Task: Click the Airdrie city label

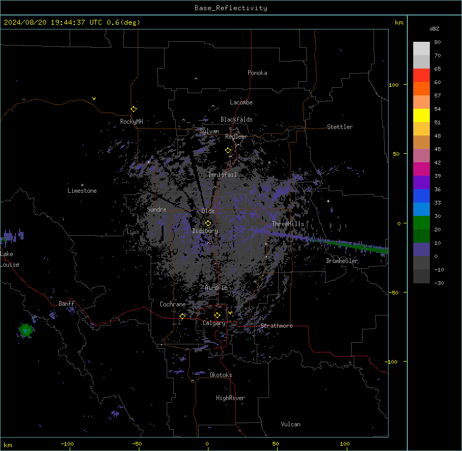Action: tap(216, 288)
